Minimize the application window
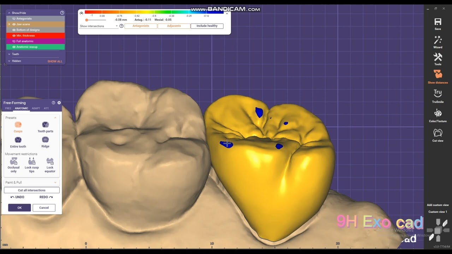452x254 pixels. [428, 8]
